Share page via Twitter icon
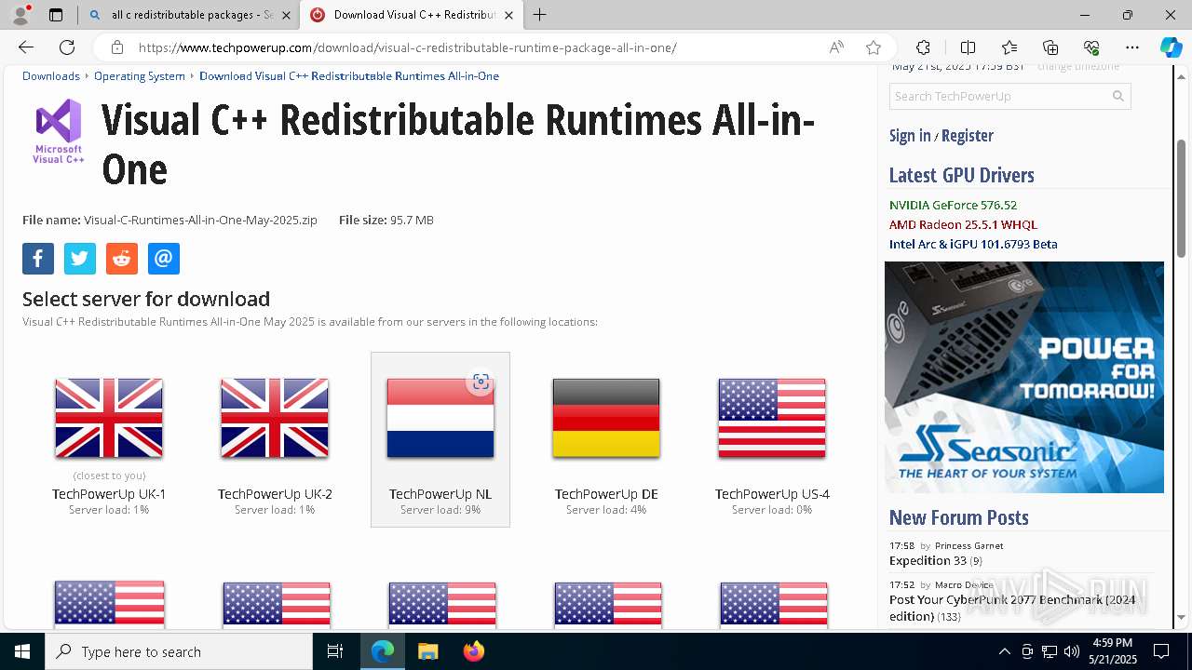Image resolution: width=1192 pixels, height=670 pixels. pos(80,259)
